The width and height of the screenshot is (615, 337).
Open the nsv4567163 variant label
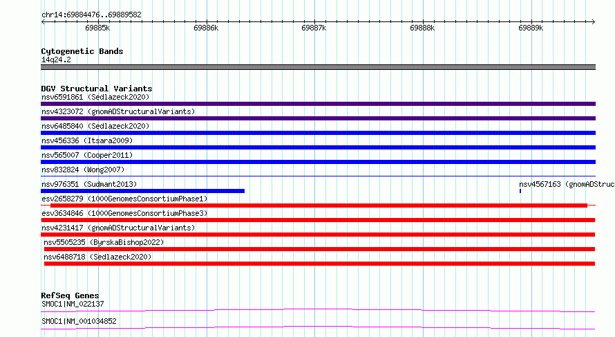click(567, 184)
